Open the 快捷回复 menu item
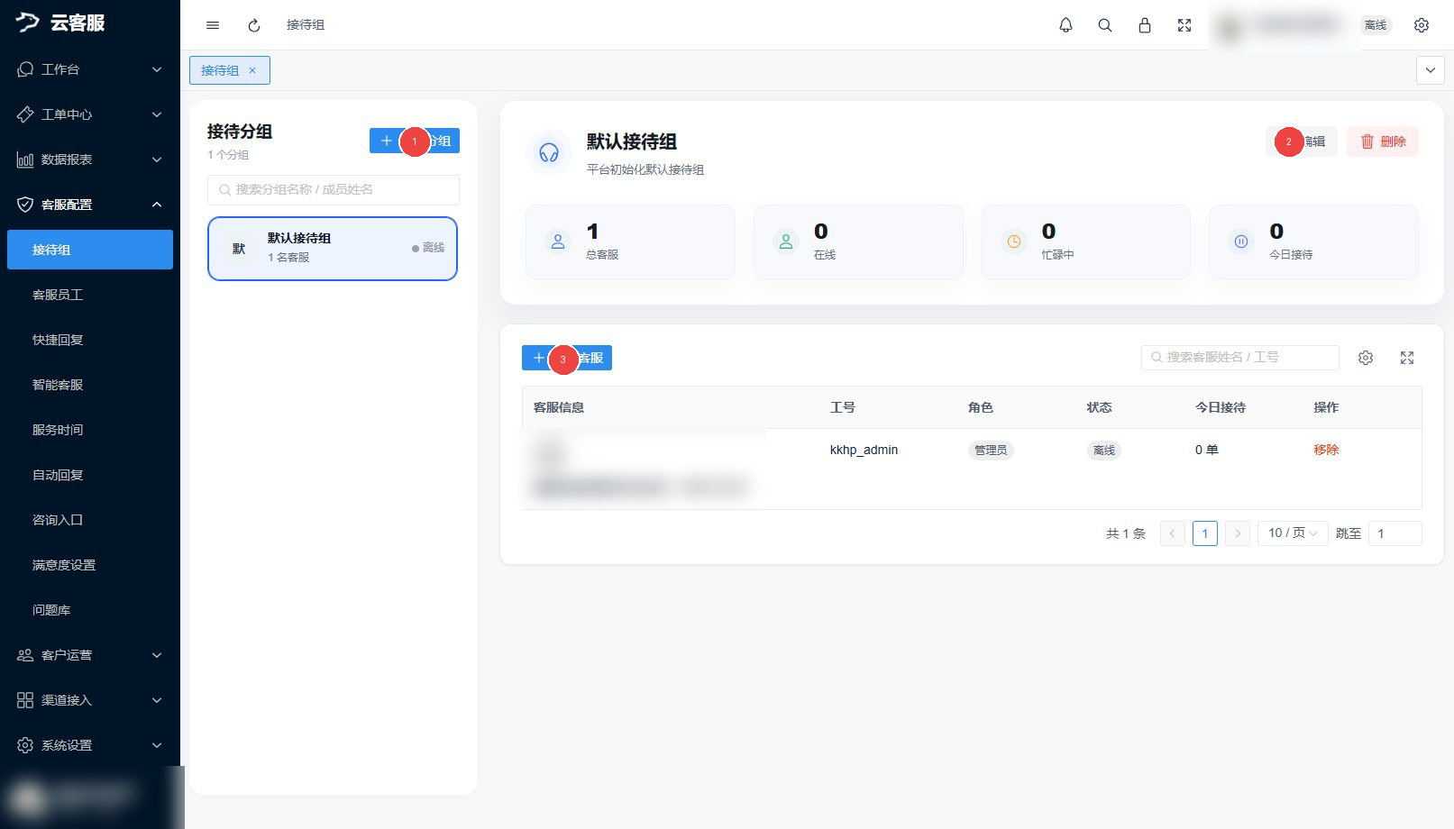Screen dimensions: 1454x829 tap(90, 340)
